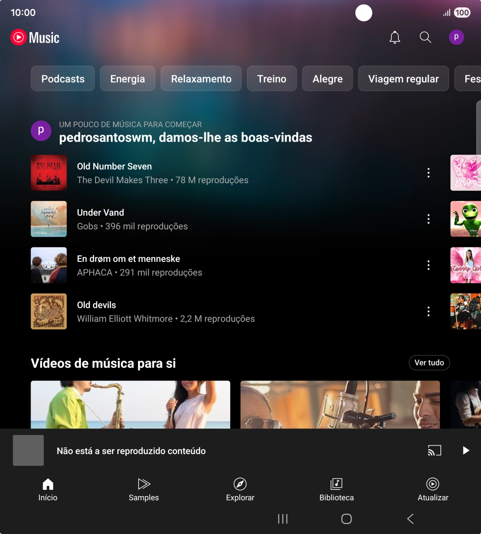Select the Relaxamento filter chip

(201, 79)
